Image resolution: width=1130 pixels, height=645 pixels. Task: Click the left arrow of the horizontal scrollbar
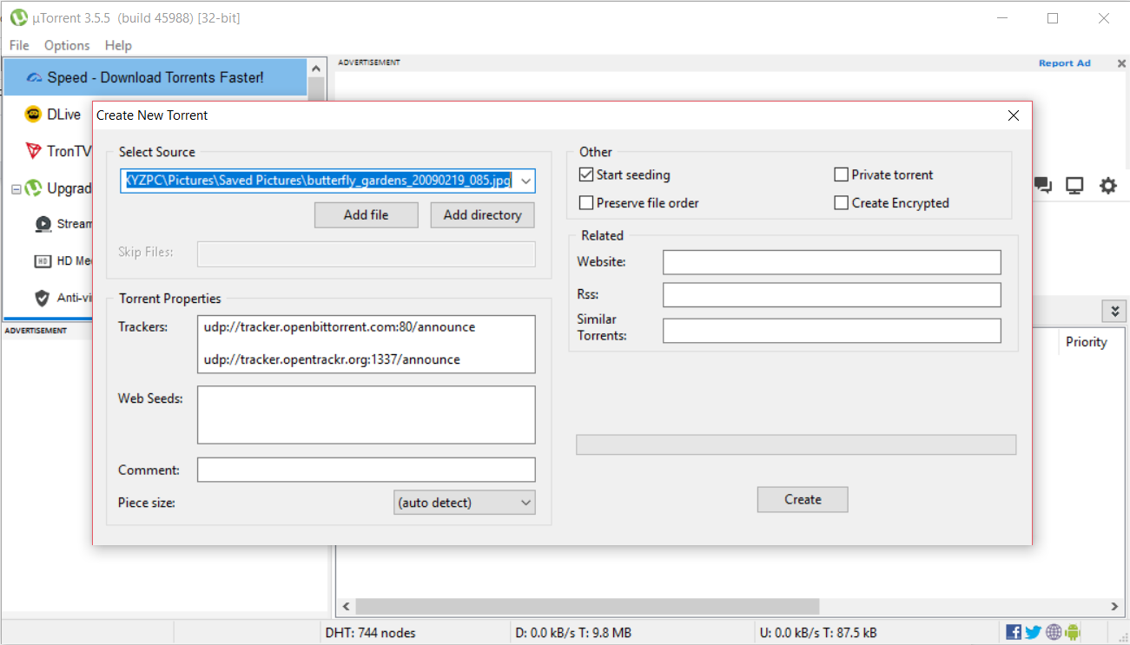click(x=346, y=606)
